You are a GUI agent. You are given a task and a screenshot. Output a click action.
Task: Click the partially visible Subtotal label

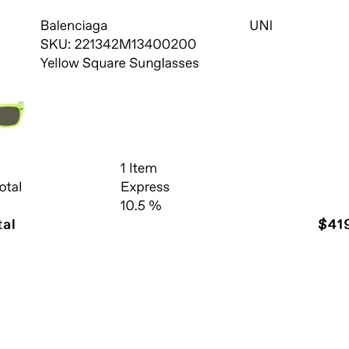[11, 187]
